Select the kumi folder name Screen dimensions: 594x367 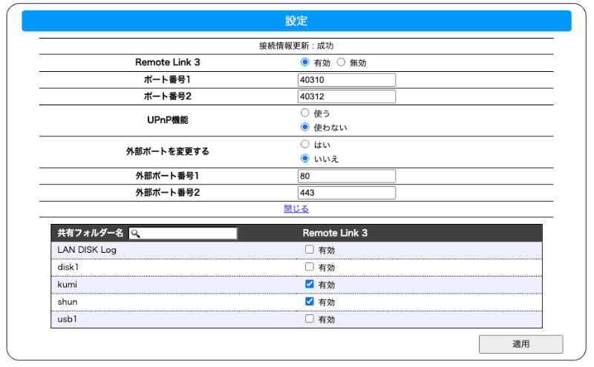67,285
